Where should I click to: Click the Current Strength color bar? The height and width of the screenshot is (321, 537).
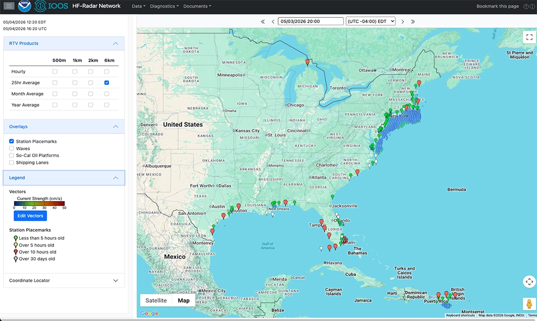[x=39, y=203]
